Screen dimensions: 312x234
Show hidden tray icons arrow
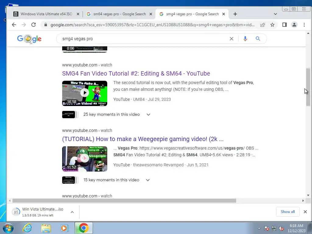[x=259, y=229]
